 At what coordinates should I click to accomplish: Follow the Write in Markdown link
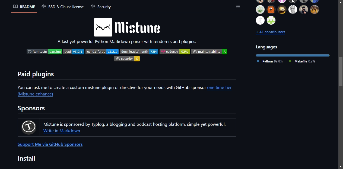62,131
